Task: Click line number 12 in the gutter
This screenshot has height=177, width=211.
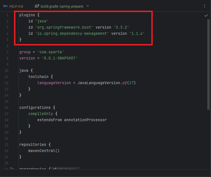Action: pyautogui.click(x=6, y=83)
